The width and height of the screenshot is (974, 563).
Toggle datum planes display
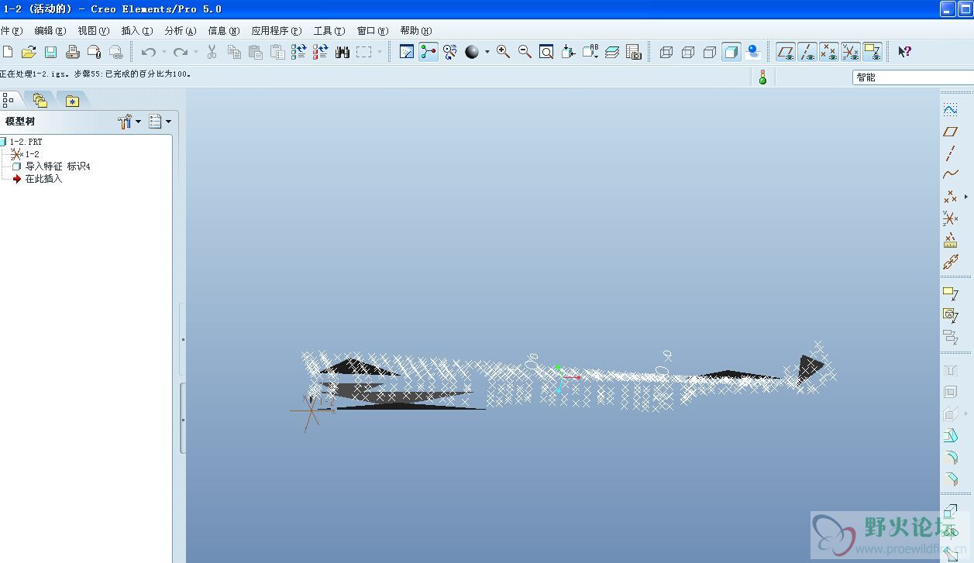point(786,52)
